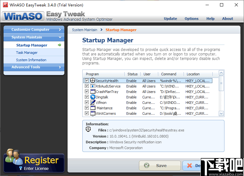Sort list by User column header
The width and height of the screenshot is (244, 176).
click(149, 74)
